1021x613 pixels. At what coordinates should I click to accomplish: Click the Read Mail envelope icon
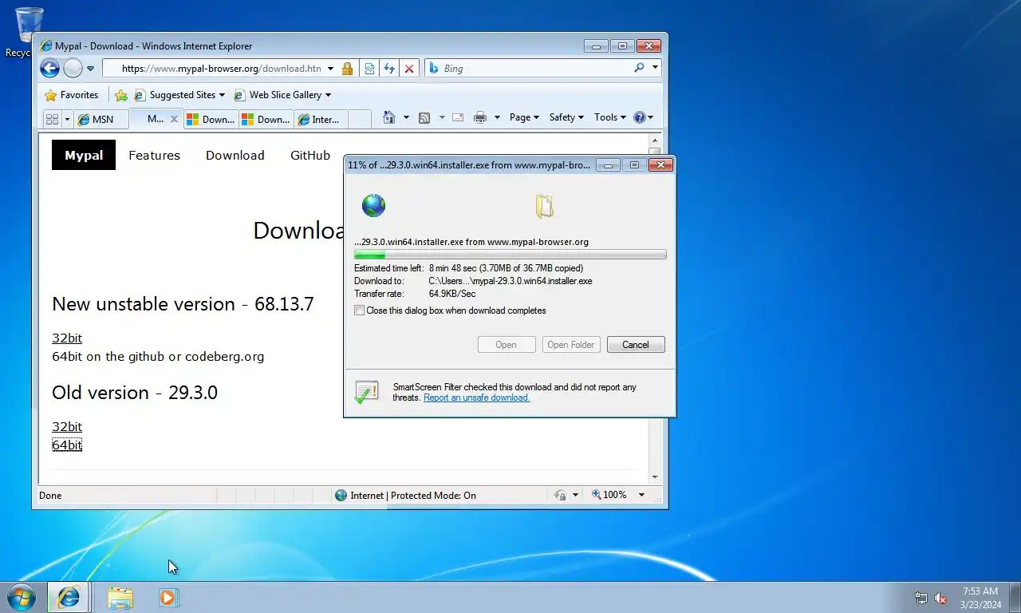click(x=458, y=117)
